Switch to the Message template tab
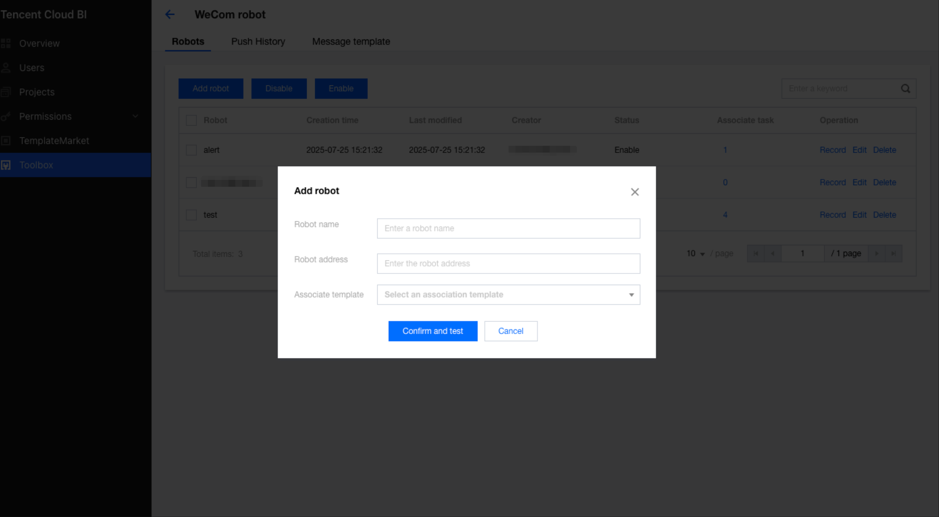The height and width of the screenshot is (517, 939). click(x=351, y=41)
